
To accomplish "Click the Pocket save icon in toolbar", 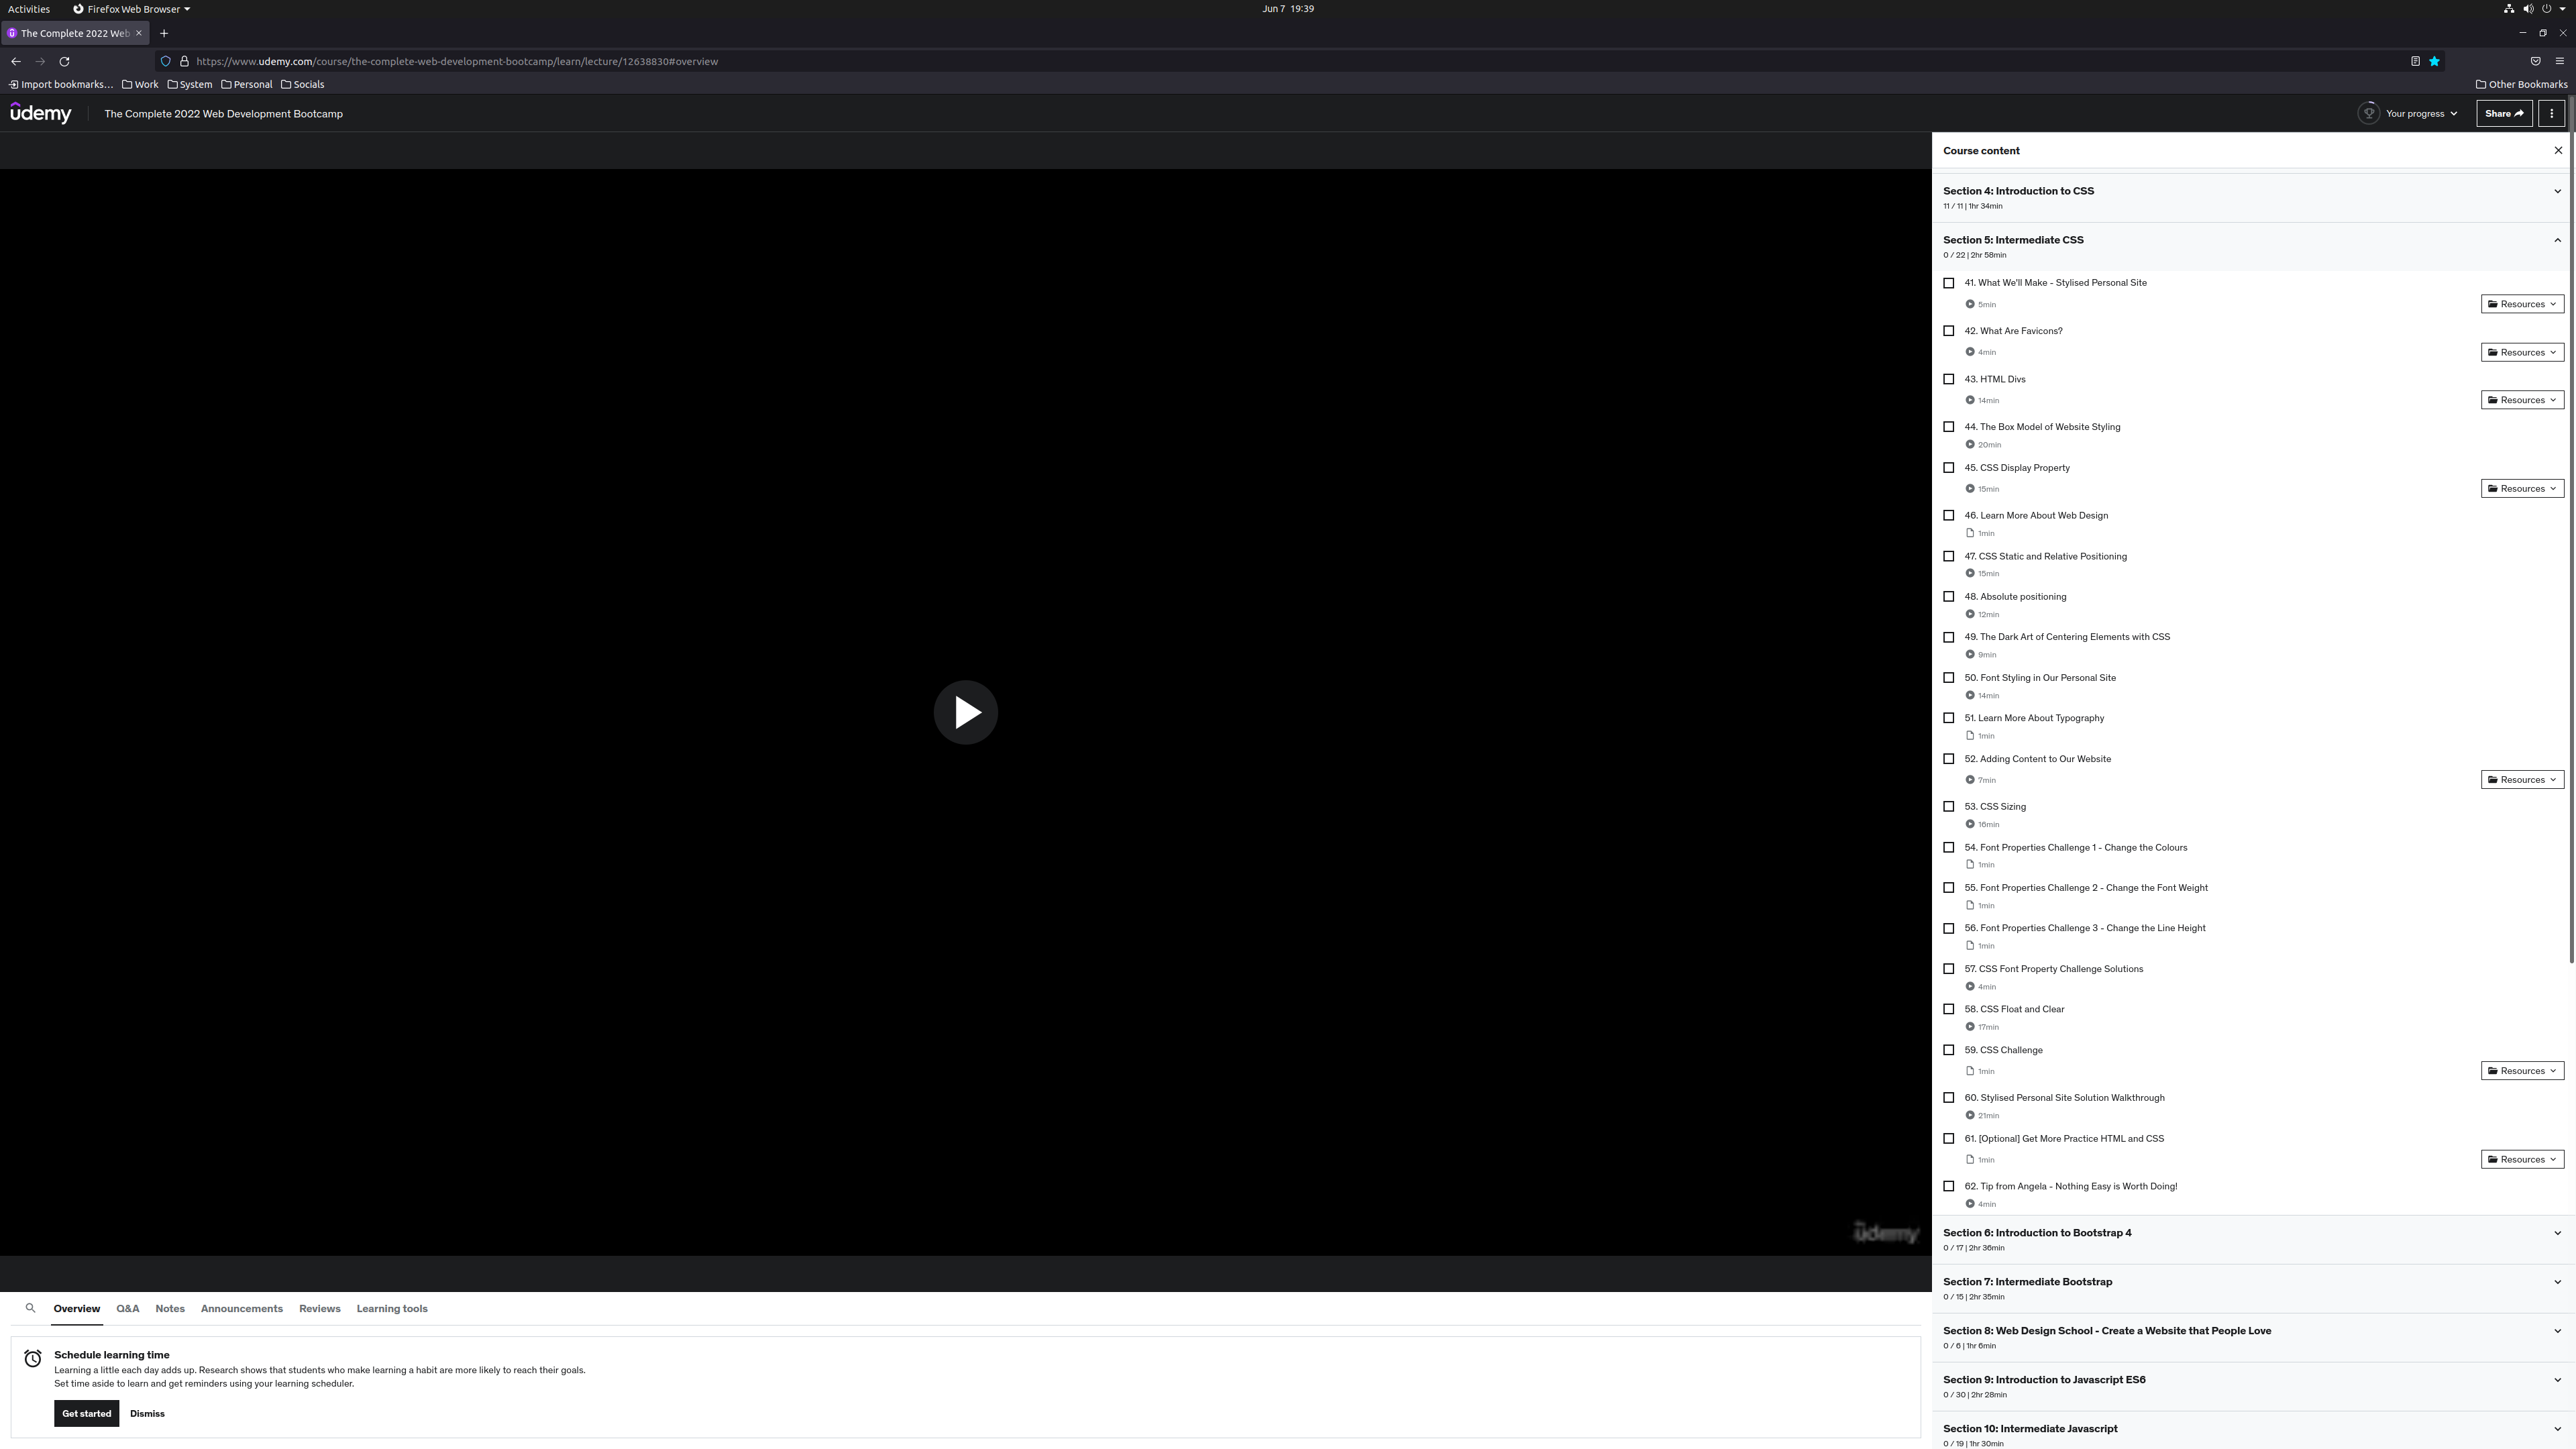I will click(2535, 61).
